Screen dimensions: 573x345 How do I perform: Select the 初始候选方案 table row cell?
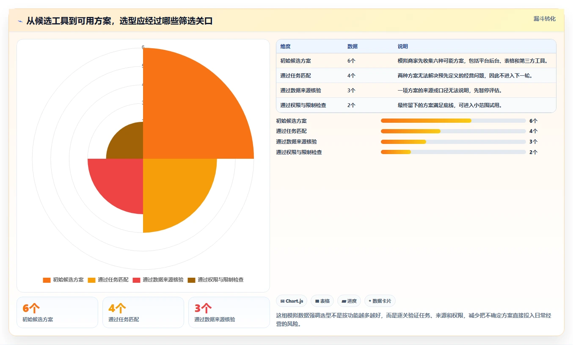295,61
